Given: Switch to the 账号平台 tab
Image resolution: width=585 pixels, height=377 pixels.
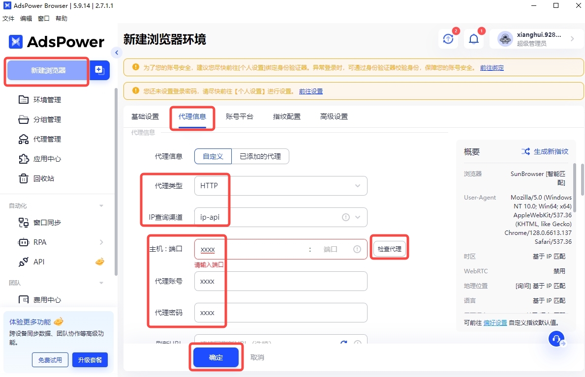Looking at the screenshot, I should coord(240,116).
